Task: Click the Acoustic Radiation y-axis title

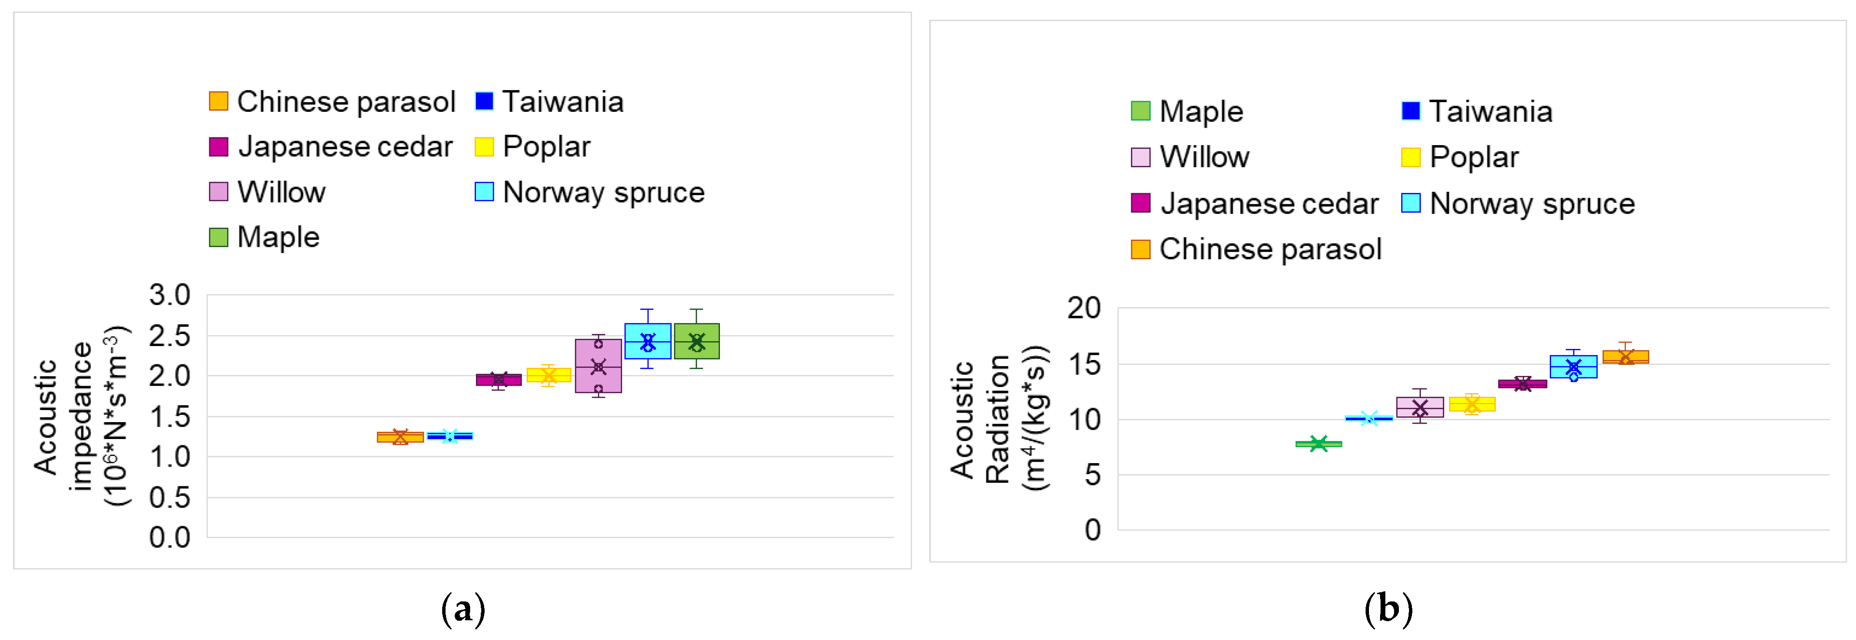Action: coord(998,420)
